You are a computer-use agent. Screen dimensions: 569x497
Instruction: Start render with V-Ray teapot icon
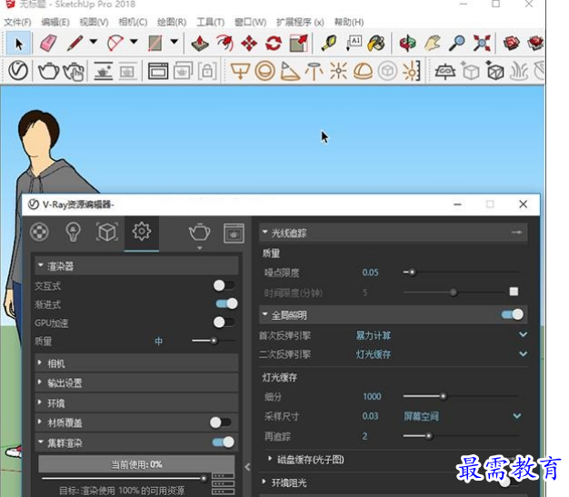pyautogui.click(x=48, y=70)
